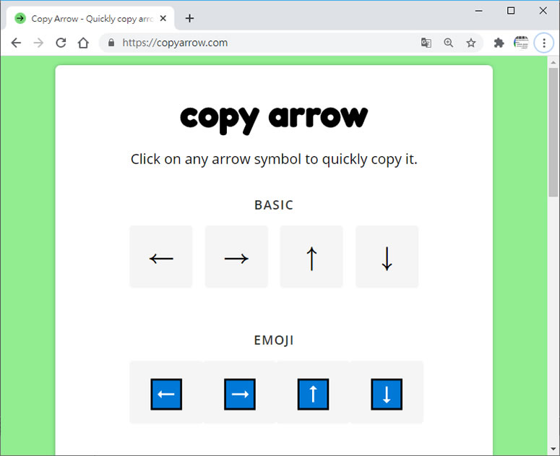Maximize the browser window

[511, 11]
